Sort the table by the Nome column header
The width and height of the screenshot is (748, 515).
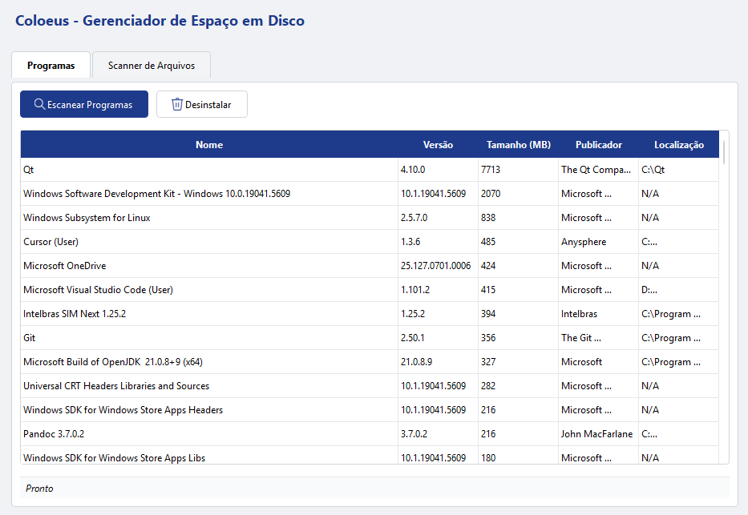click(x=209, y=144)
